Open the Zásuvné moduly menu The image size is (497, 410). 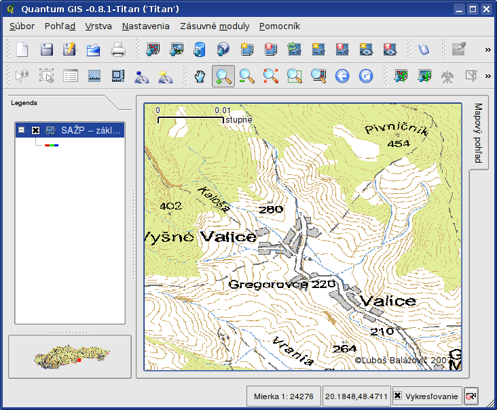[x=215, y=26]
